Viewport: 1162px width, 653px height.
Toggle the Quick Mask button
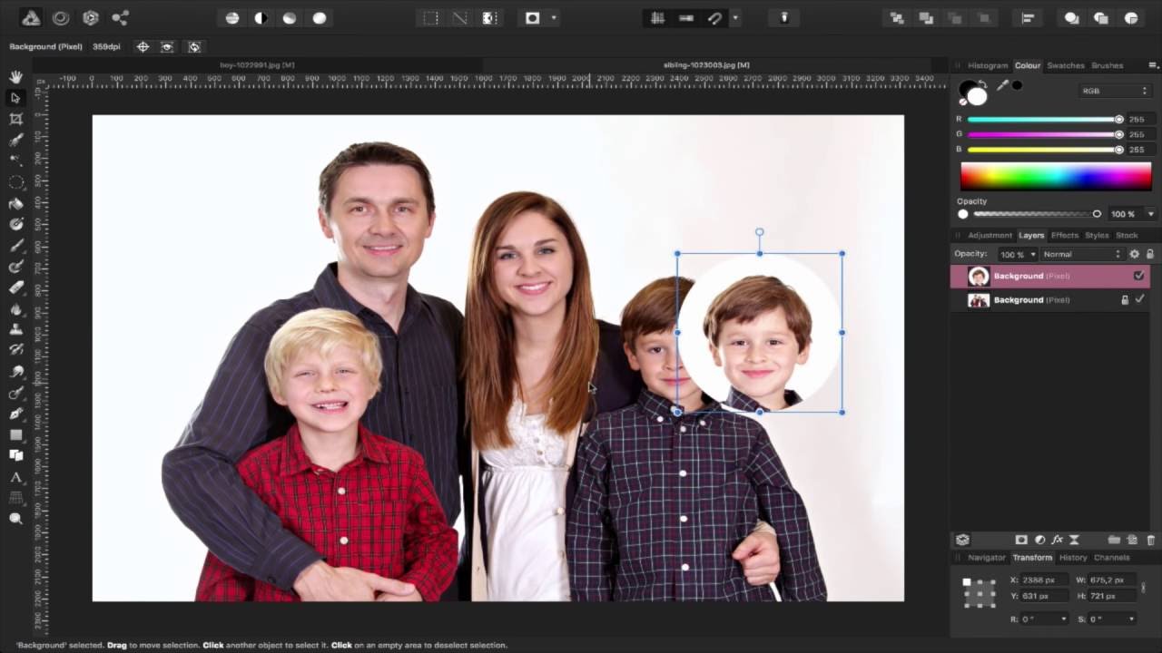point(533,18)
